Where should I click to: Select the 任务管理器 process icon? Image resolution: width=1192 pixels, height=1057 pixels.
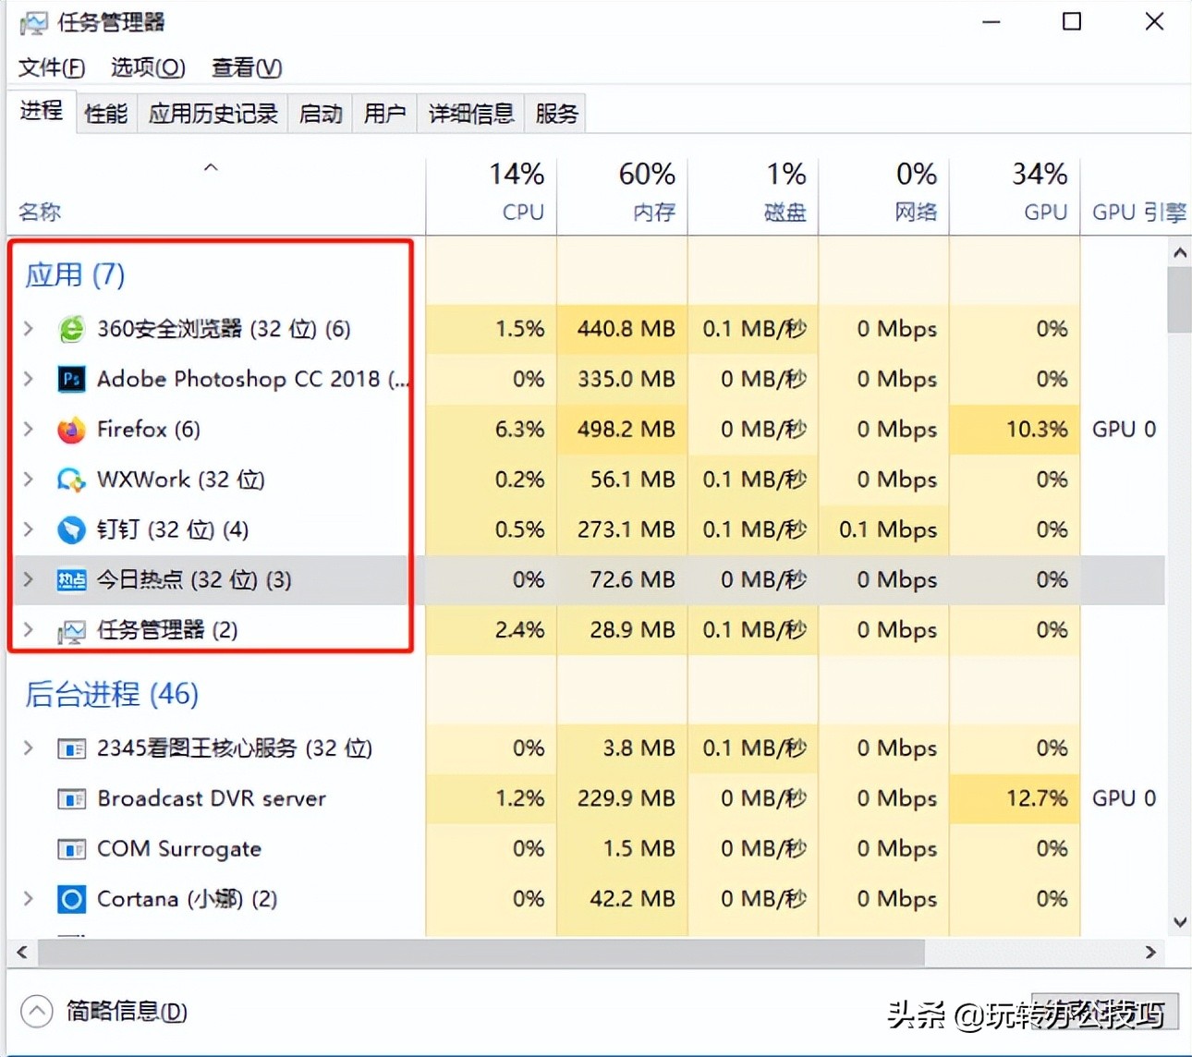(70, 630)
